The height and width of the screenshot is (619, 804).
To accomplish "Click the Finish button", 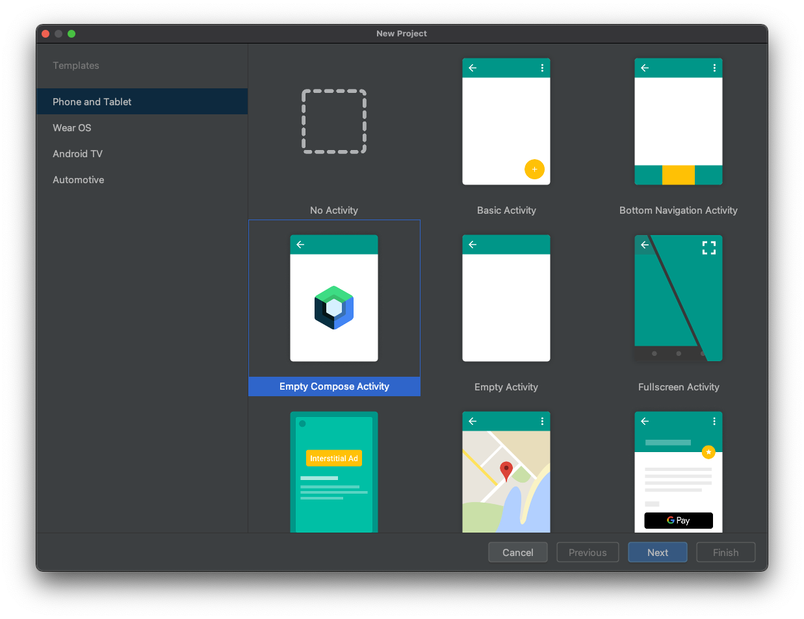I will (725, 553).
